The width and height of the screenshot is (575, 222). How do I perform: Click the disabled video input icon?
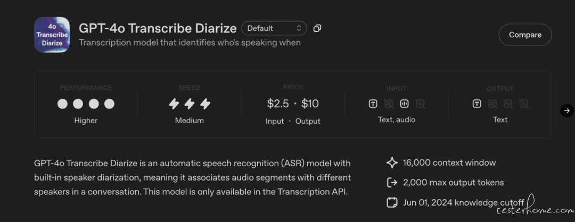[420, 104]
